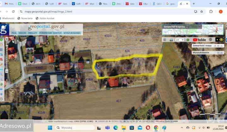Viewport: 227px width, 132px height.
Task: Open the Chrome profile avatar
Action: click(221, 12)
